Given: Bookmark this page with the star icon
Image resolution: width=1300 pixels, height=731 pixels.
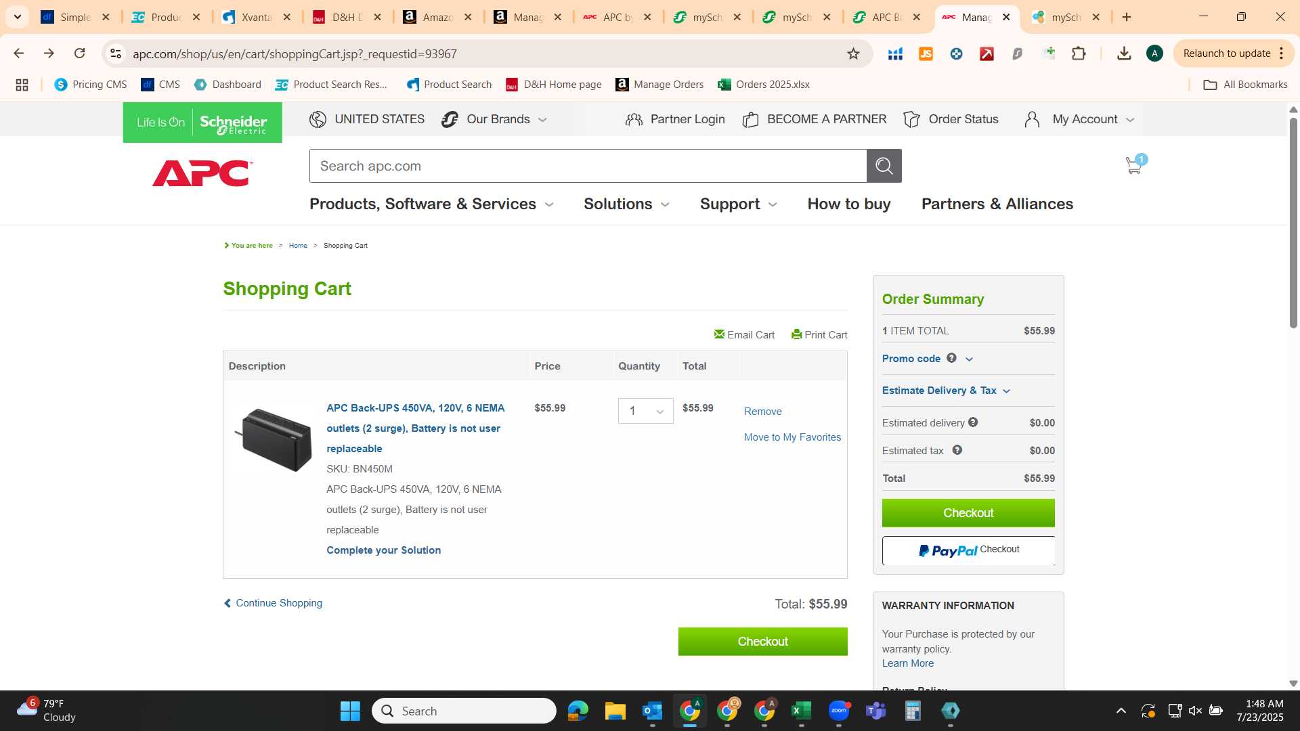Looking at the screenshot, I should tap(853, 53).
